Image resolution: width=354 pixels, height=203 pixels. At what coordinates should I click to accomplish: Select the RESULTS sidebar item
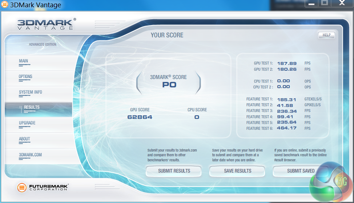(x=39, y=109)
